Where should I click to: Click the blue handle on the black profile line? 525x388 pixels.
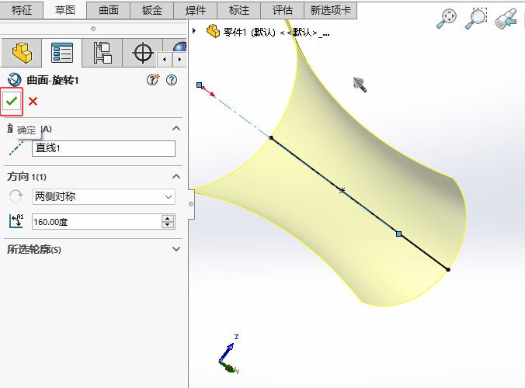398,234
